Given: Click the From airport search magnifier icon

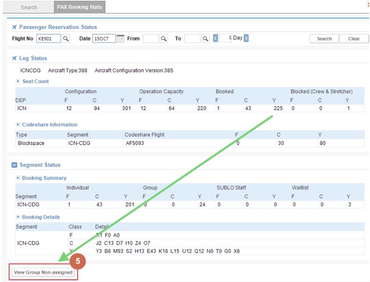Looking at the screenshot, I should (x=164, y=39).
